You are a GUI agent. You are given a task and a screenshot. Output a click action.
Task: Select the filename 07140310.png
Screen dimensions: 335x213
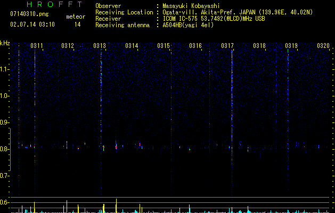[29, 14]
